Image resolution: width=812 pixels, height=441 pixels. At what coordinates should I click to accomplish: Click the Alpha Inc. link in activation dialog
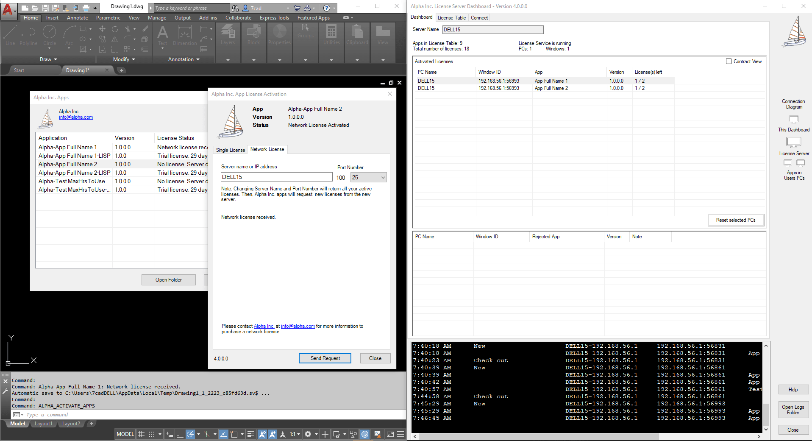(264, 326)
